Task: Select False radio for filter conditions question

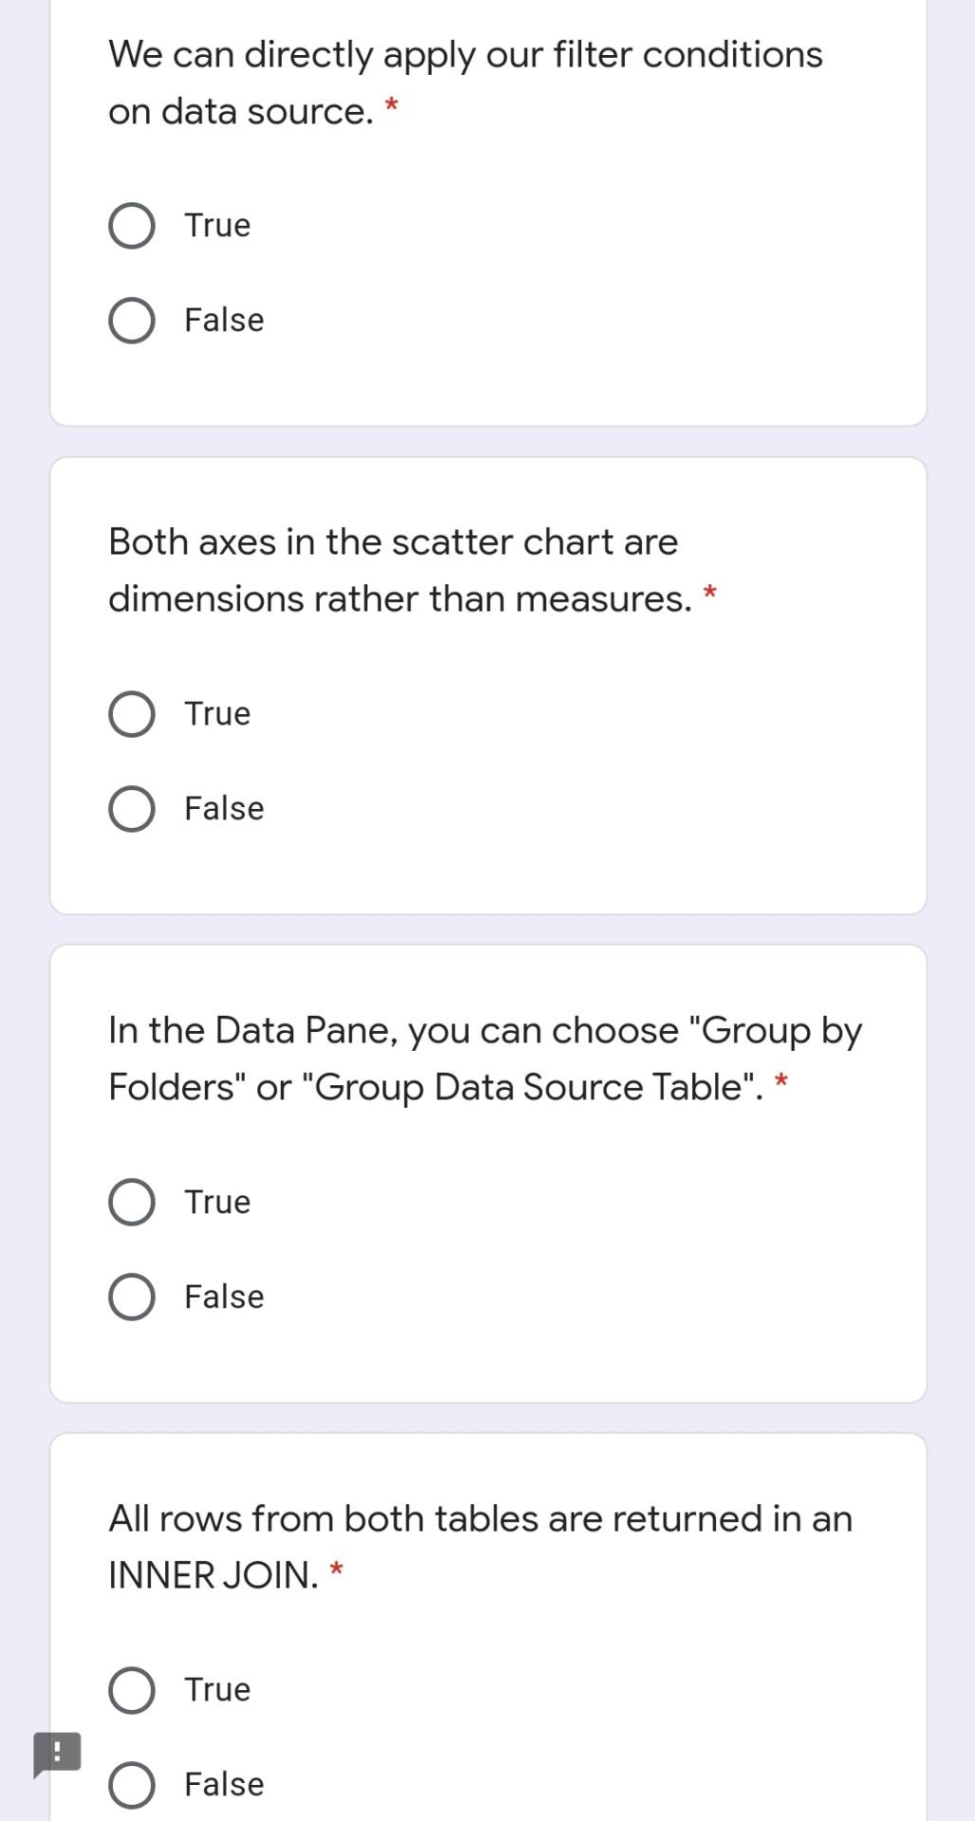Action: pos(132,321)
